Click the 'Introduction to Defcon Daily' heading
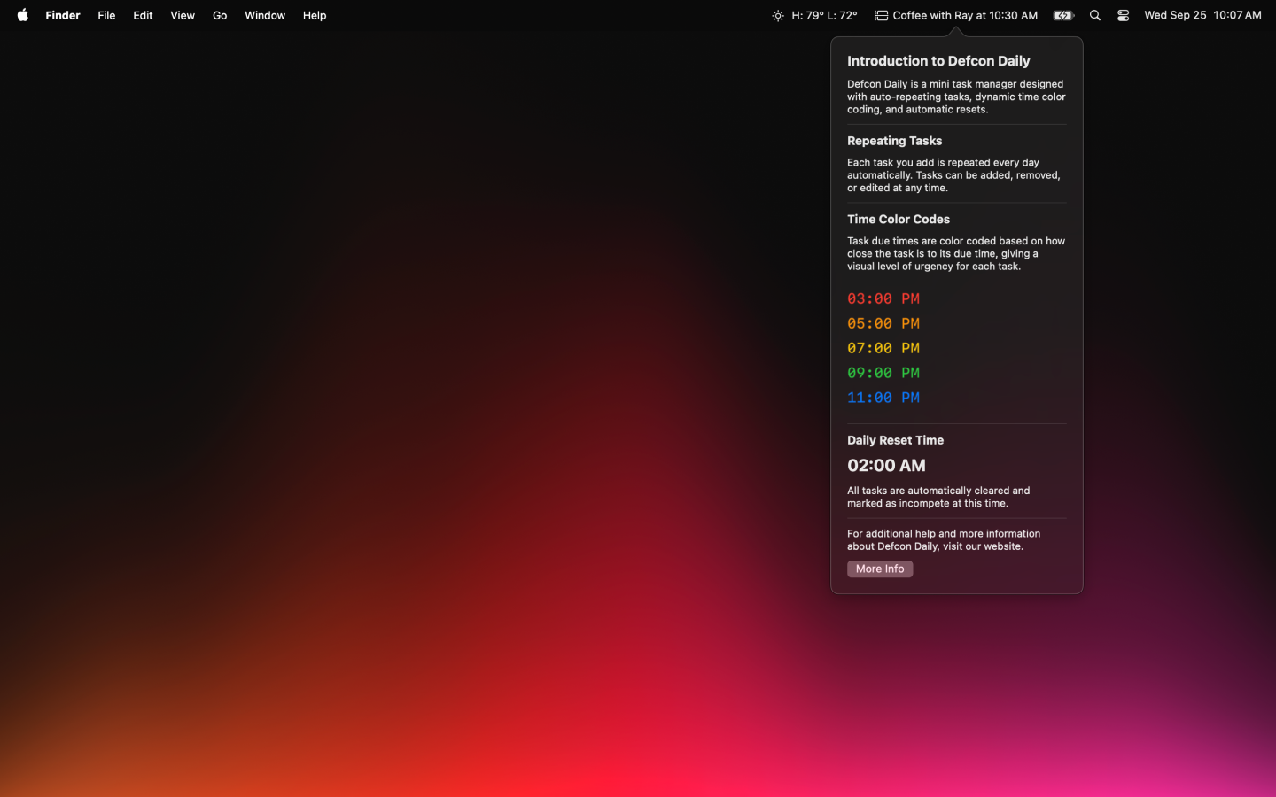 coord(938,61)
